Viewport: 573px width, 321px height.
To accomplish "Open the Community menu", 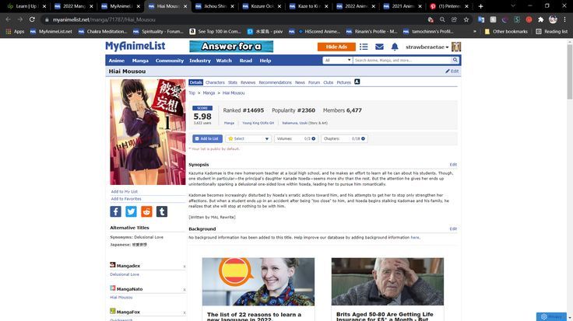I will 170,61.
